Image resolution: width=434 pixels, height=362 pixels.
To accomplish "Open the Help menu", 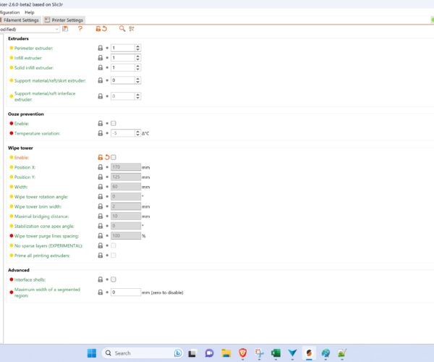I will (29, 12).
